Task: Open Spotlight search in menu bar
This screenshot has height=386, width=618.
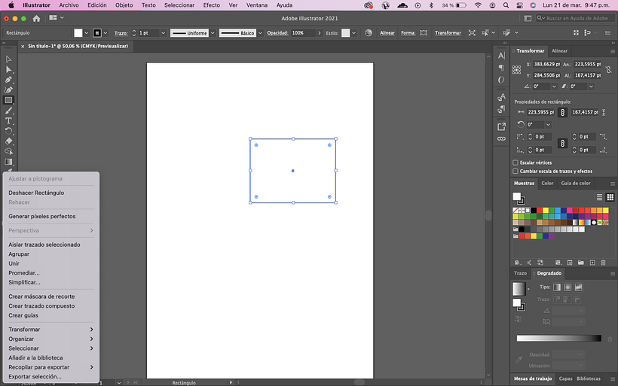Action: coord(506,5)
